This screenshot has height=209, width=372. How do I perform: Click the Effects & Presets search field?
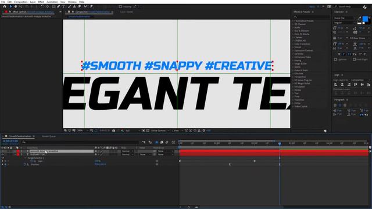coord(312,17)
